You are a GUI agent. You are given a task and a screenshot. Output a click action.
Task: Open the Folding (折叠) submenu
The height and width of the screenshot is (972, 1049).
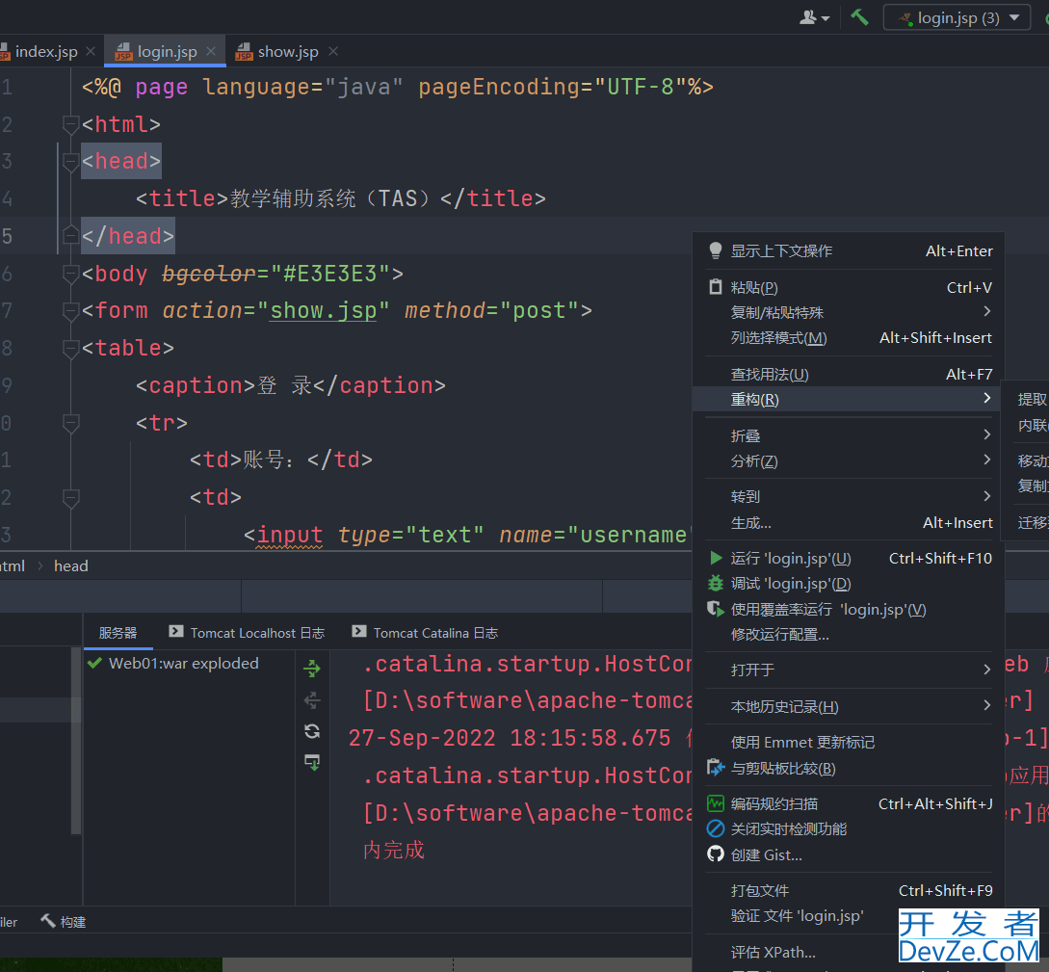point(849,435)
